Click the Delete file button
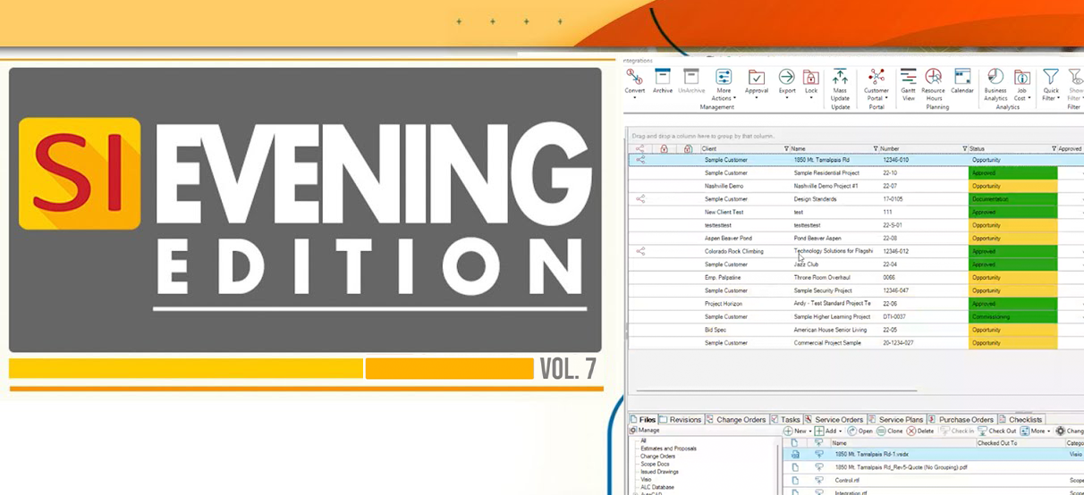Viewport: 1084px width, 495px height. [920, 431]
